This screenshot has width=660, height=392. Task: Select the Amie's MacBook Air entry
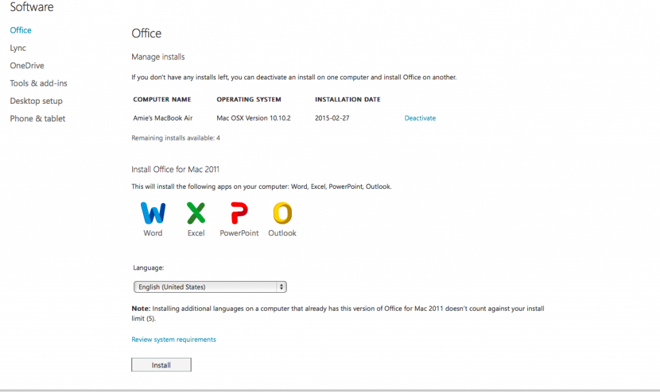[163, 119]
